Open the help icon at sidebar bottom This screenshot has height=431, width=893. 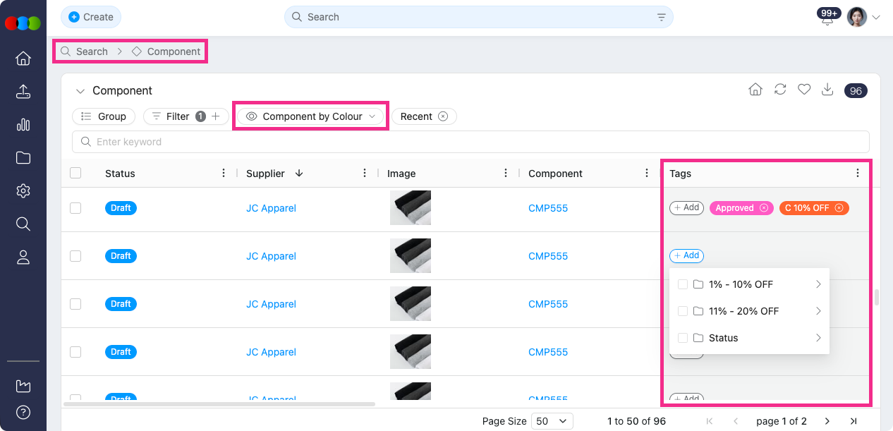[x=23, y=412]
